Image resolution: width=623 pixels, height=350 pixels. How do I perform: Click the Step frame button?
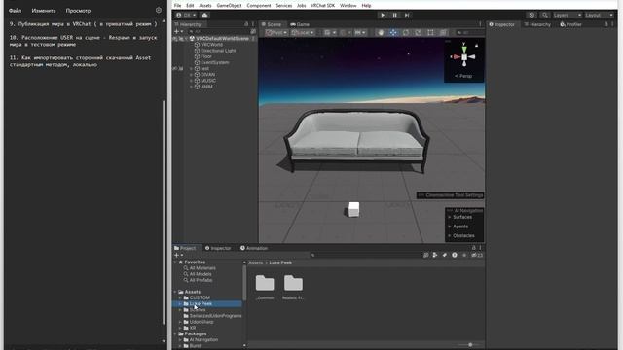tap(407, 16)
